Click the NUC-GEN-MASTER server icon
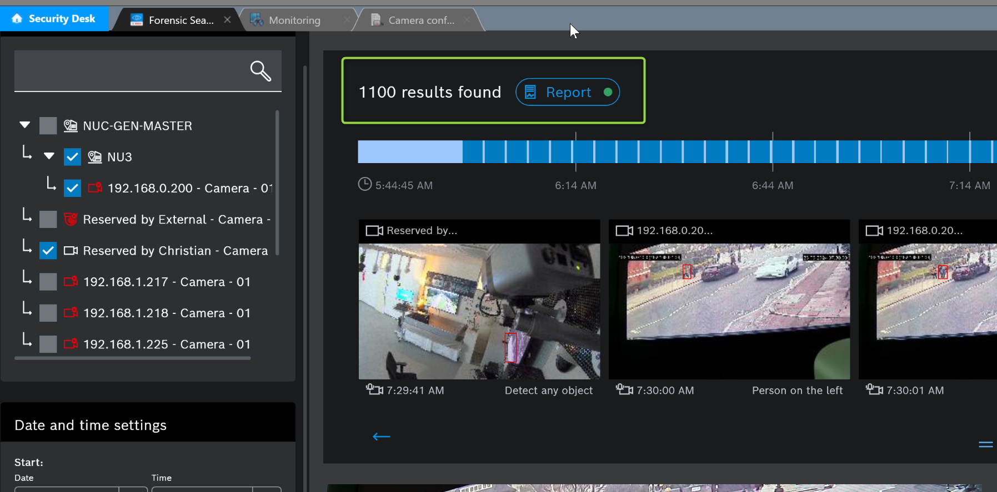The width and height of the screenshot is (997, 492). (71, 126)
